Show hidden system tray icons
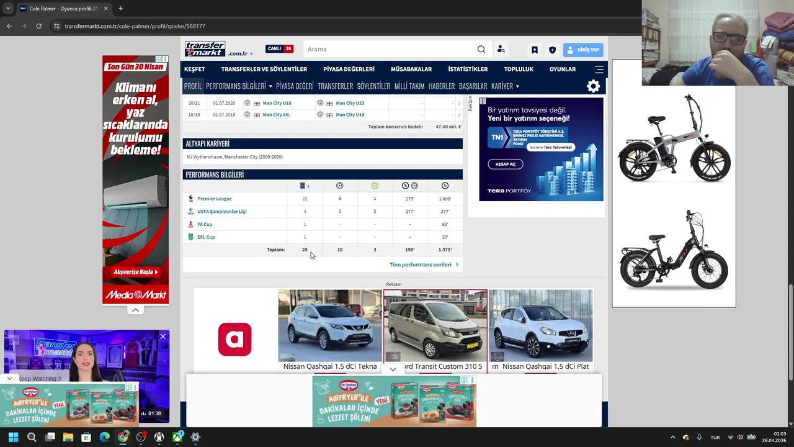Image resolution: width=794 pixels, height=447 pixels. coord(672,437)
